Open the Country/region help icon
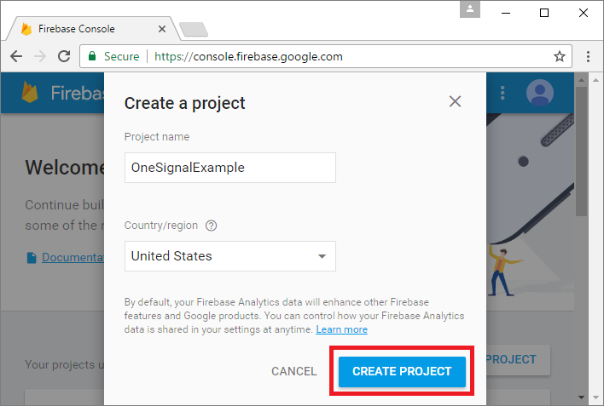Screen dimensions: 604x406 tap(211, 226)
